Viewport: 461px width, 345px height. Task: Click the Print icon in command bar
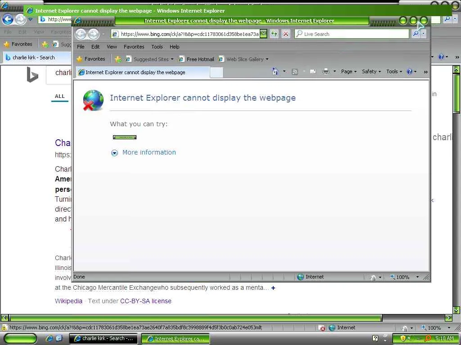[x=326, y=71]
